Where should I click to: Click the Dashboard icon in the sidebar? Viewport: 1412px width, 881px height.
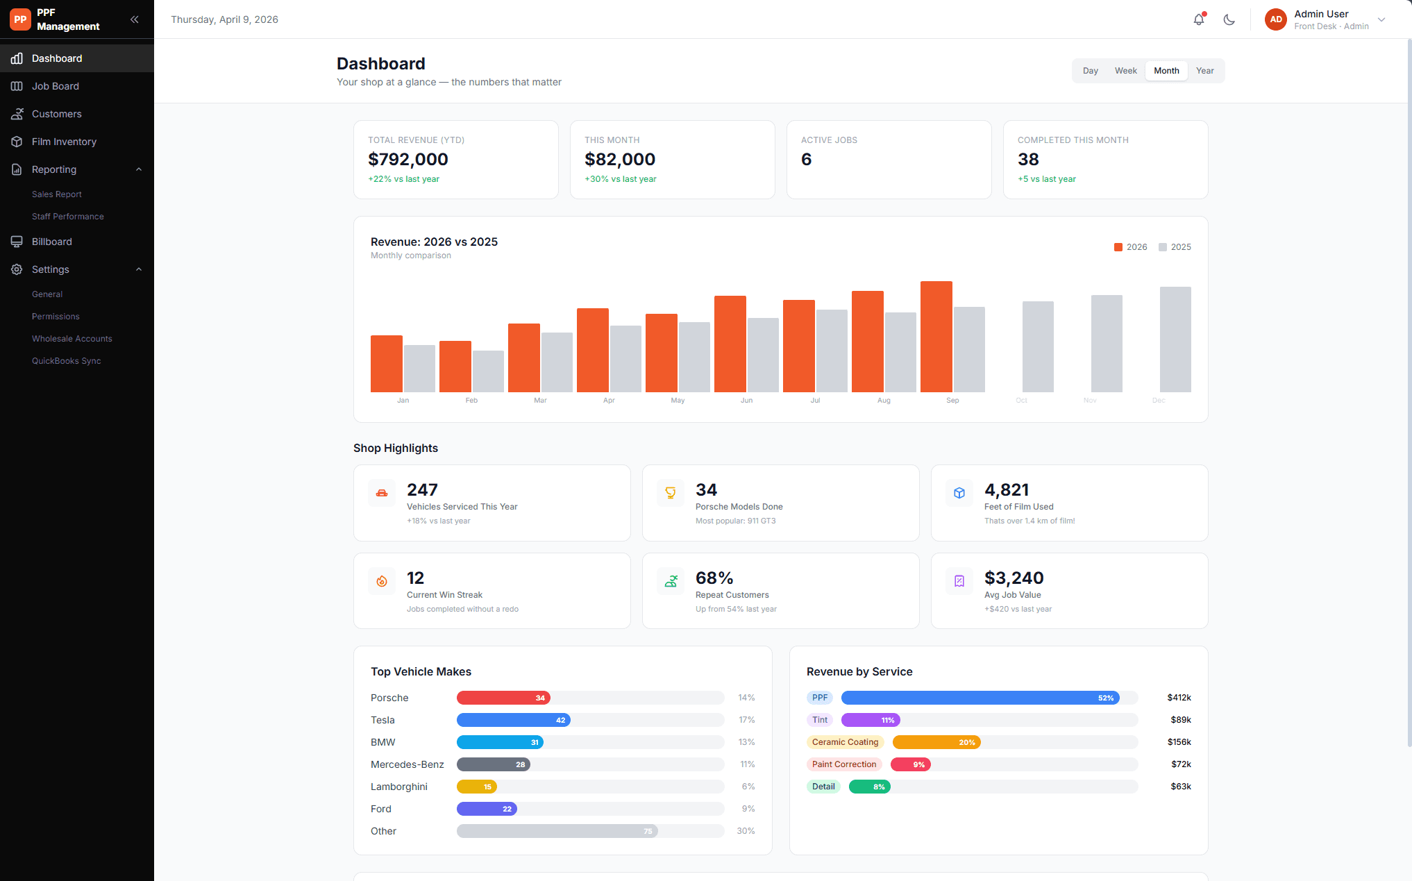(x=17, y=58)
